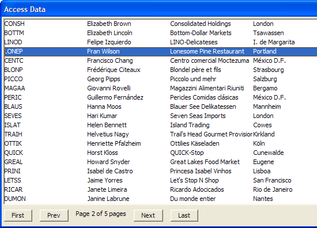
Task: Select contact Francisco Chang
Action: click(110, 60)
